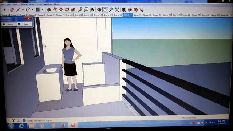
Task: Click the status bar person icon
Action: pyautogui.click(x=19, y=120)
